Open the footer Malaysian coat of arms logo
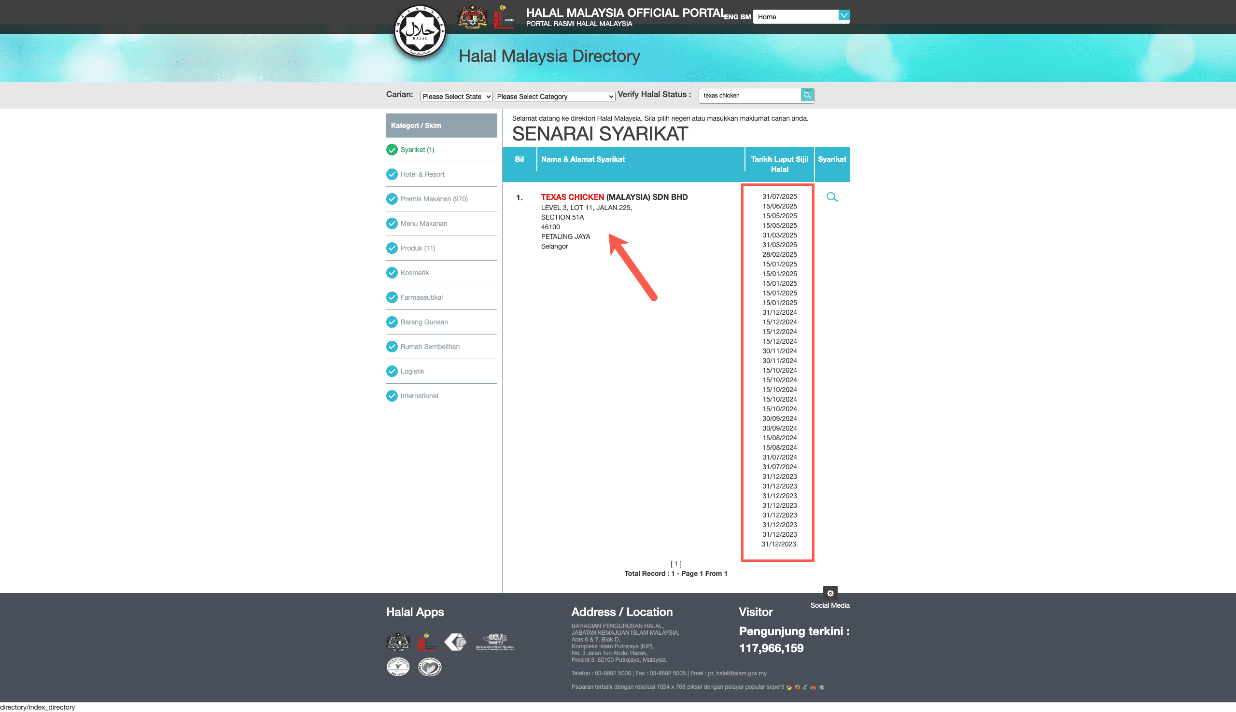Viewport: 1236px width, 712px height. coord(398,642)
